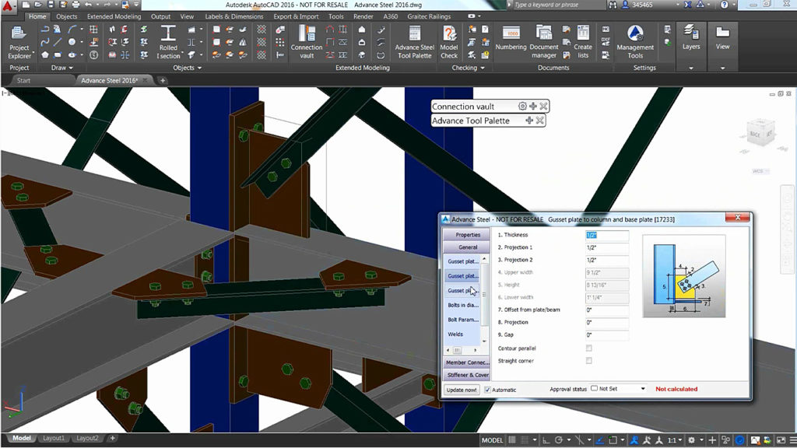
Task: Click the dialog list horizontal scrollbar thumb
Action: coord(457,350)
